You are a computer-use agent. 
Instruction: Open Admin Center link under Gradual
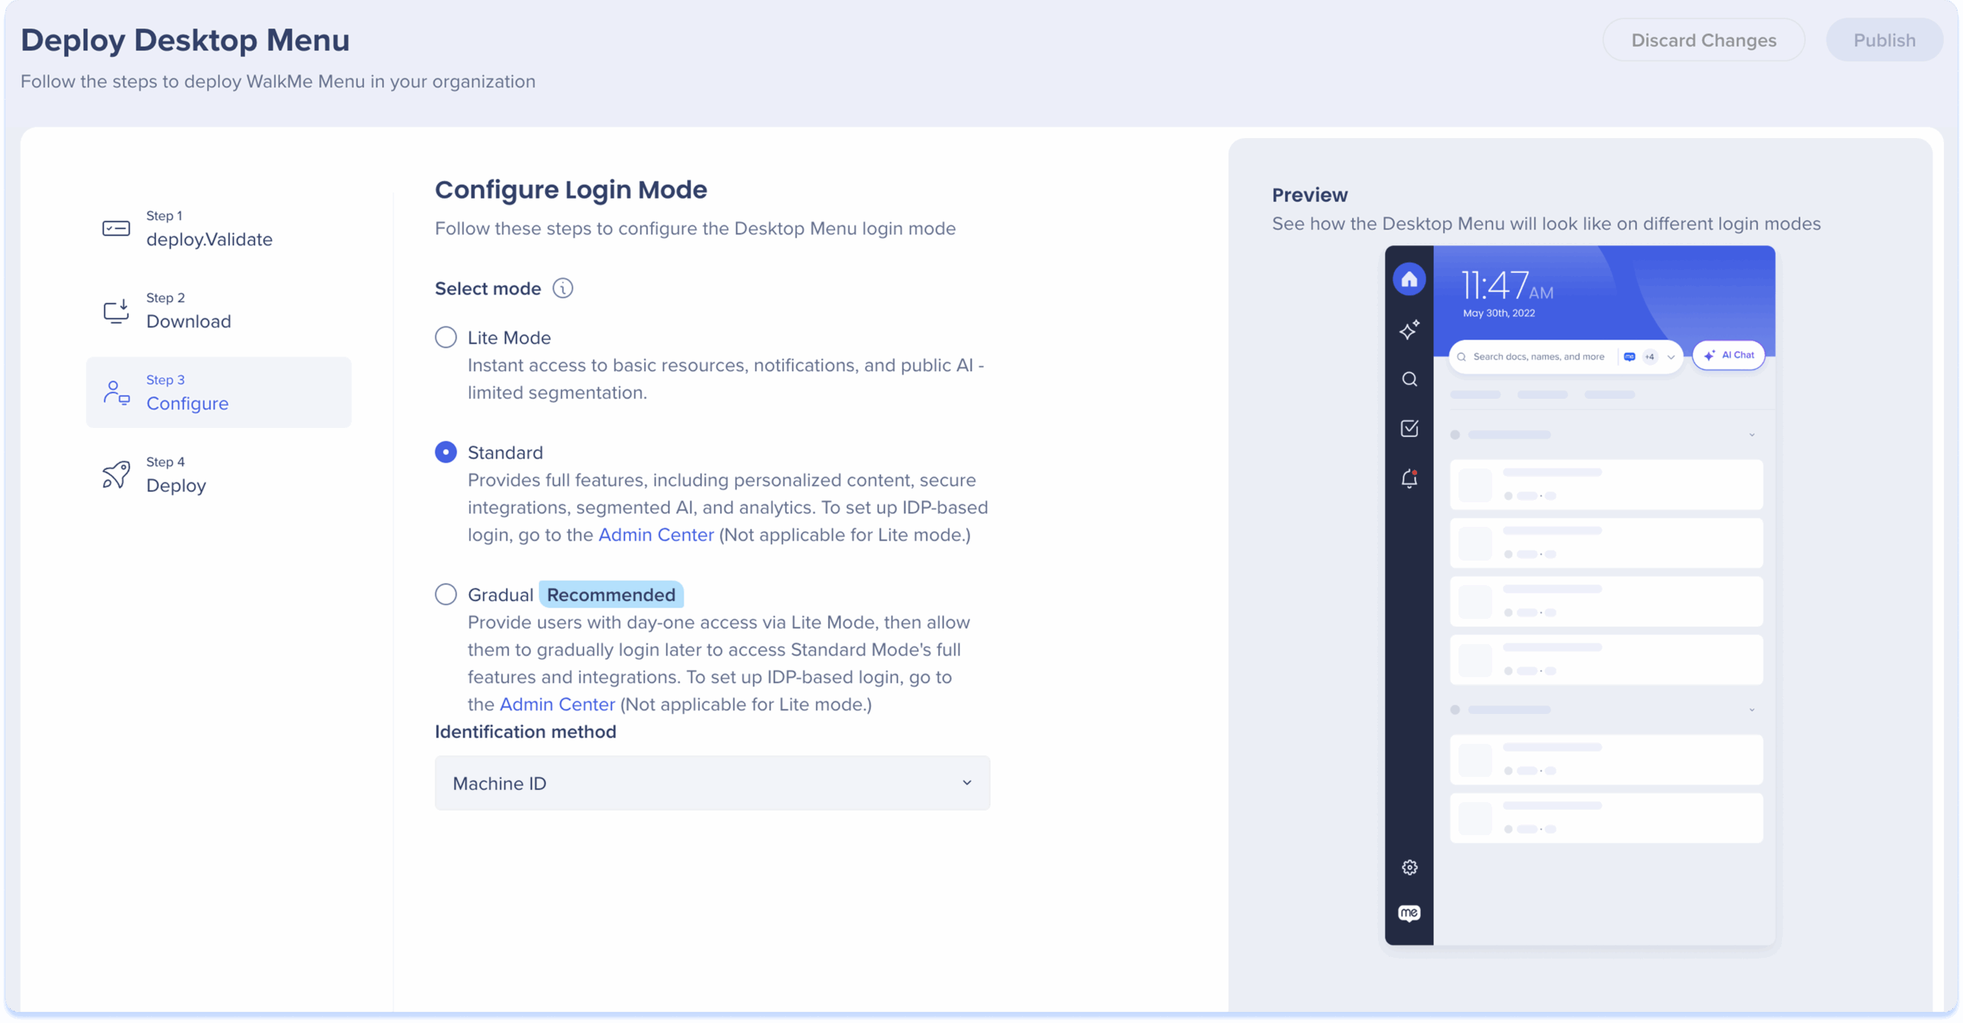tap(557, 704)
